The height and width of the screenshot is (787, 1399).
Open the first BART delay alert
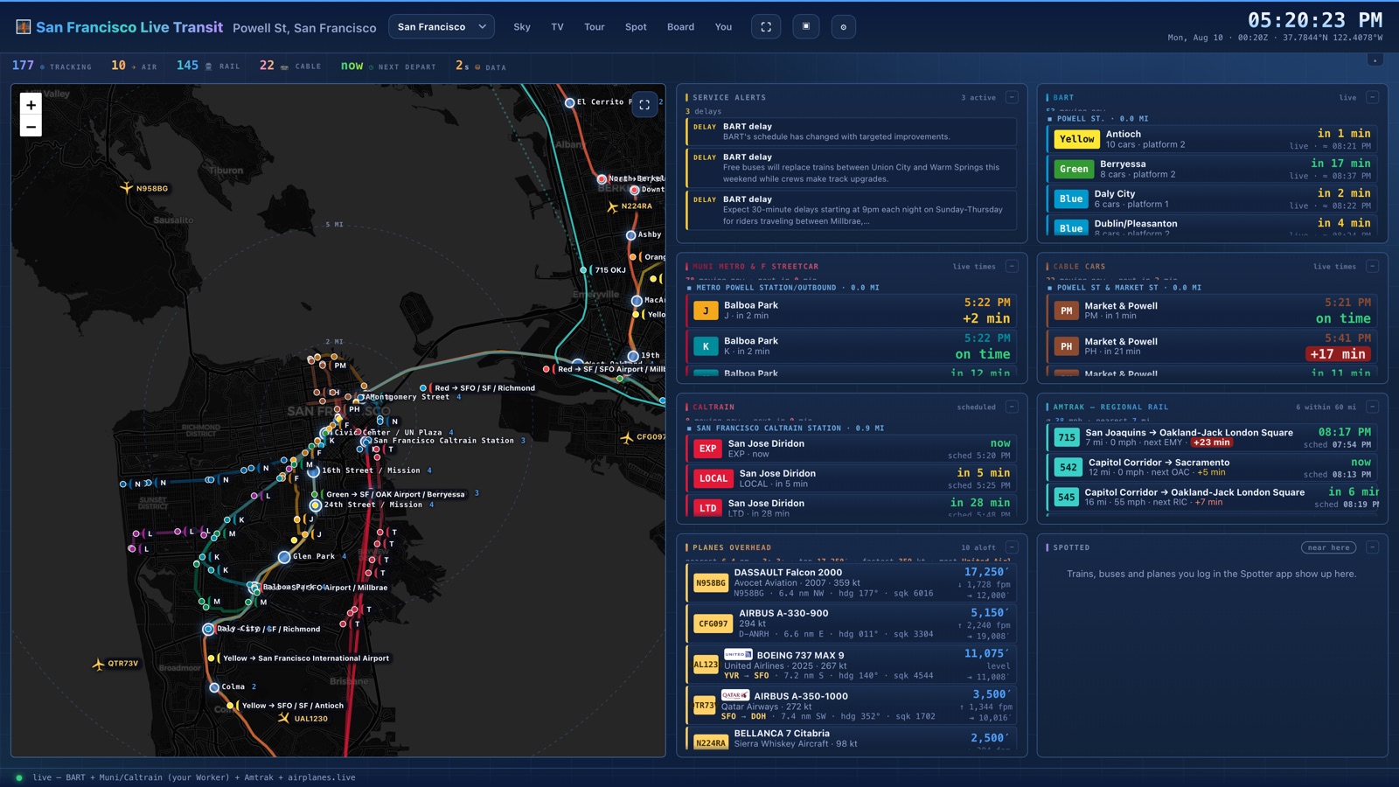pos(852,132)
